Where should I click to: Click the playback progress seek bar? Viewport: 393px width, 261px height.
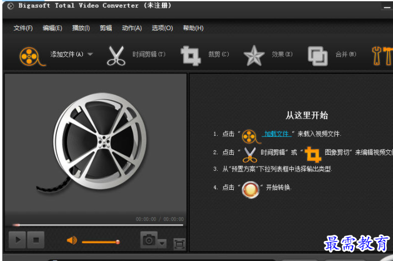click(x=98, y=225)
